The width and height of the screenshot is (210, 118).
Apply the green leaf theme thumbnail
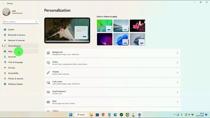coord(105,26)
